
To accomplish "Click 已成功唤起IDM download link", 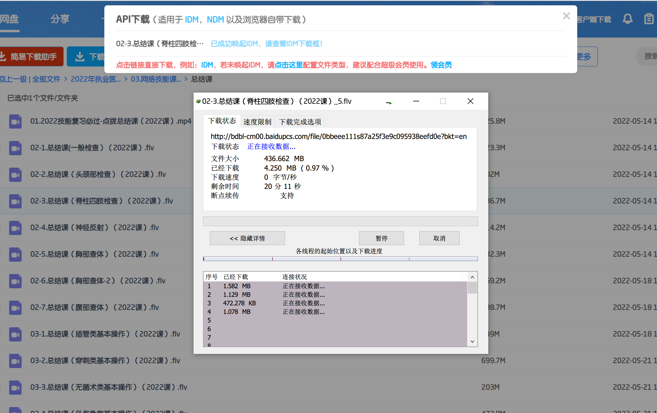I will (267, 44).
